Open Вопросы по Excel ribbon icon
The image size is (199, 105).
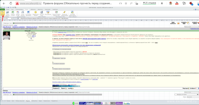[x=13, y=13]
